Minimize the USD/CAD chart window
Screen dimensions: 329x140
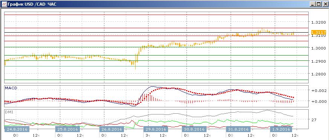pos(313,4)
